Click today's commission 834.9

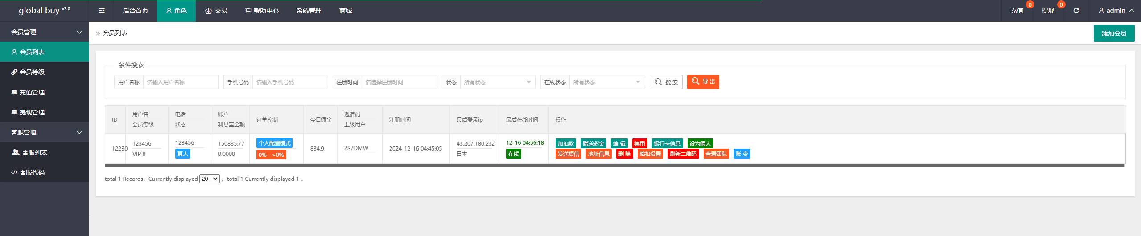(317, 149)
